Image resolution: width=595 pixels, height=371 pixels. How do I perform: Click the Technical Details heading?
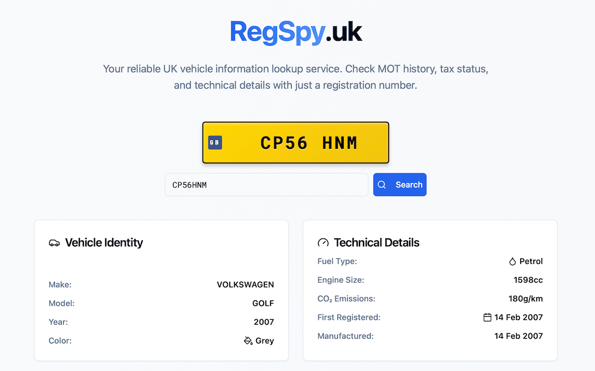click(376, 243)
